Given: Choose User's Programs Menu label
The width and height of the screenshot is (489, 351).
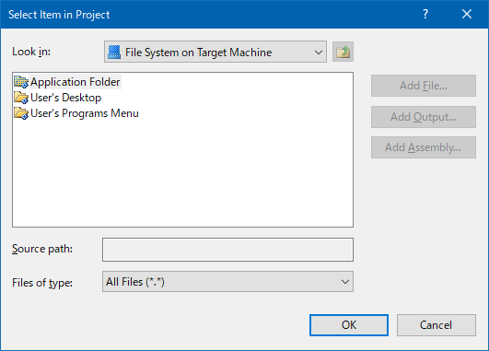Looking at the screenshot, I should coord(85,113).
